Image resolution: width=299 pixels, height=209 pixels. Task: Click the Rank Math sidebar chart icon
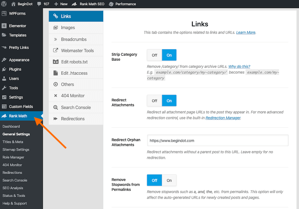pyautogui.click(x=4, y=116)
